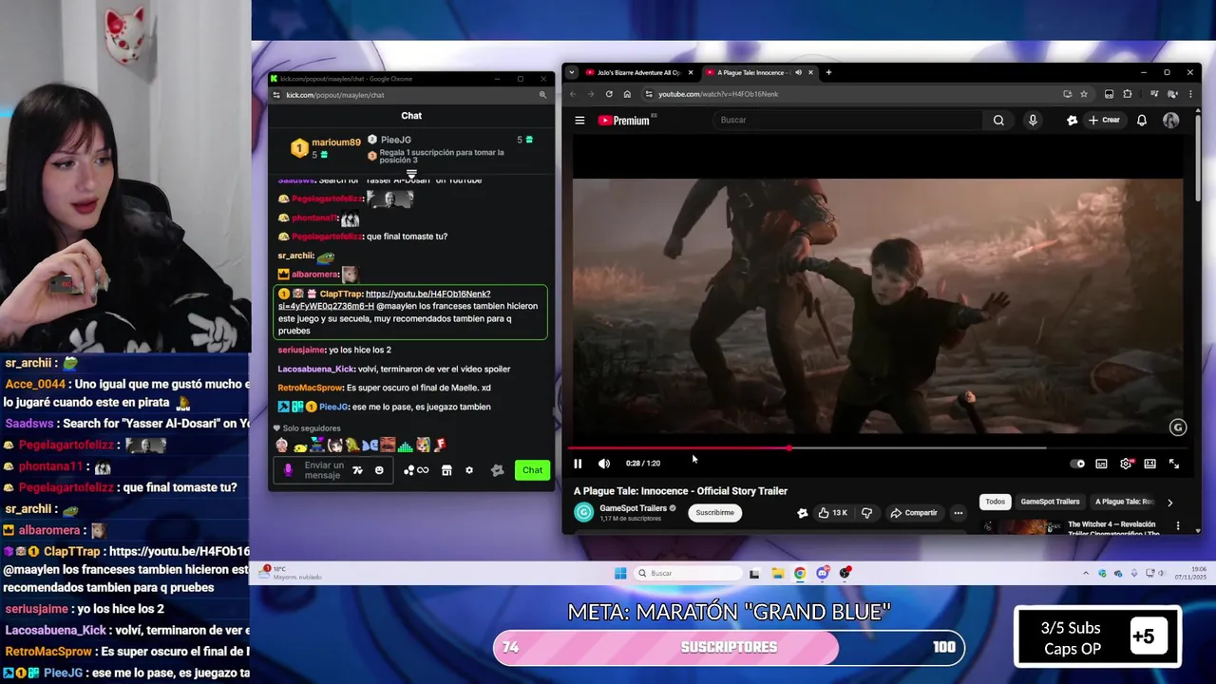1216x684 pixels.
Task: Open the GameSpot Trailers channel link
Action: [x=633, y=508]
